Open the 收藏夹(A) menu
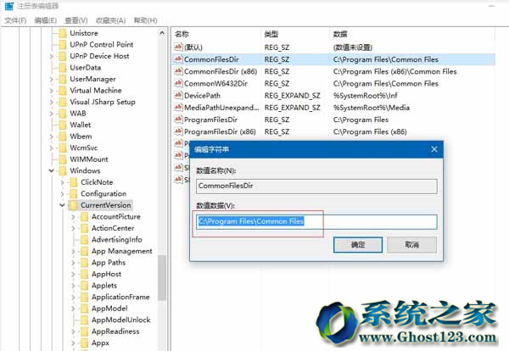Screen dimensions: 509x351 pos(110,20)
